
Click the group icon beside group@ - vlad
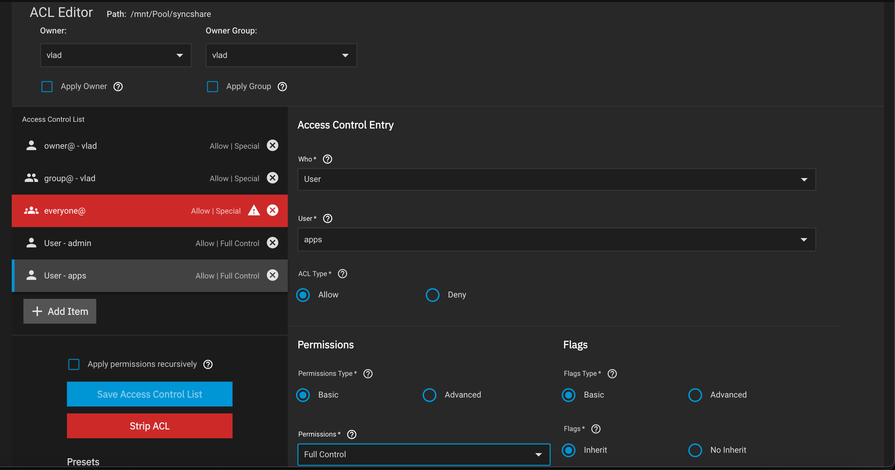31,178
